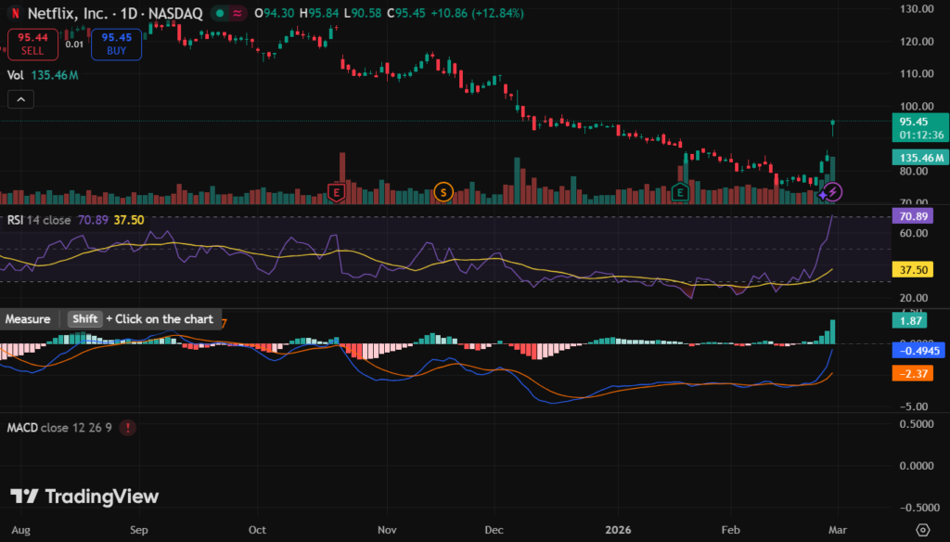Click the BUY 95.45 button
The width and height of the screenshot is (950, 542).
(116, 44)
